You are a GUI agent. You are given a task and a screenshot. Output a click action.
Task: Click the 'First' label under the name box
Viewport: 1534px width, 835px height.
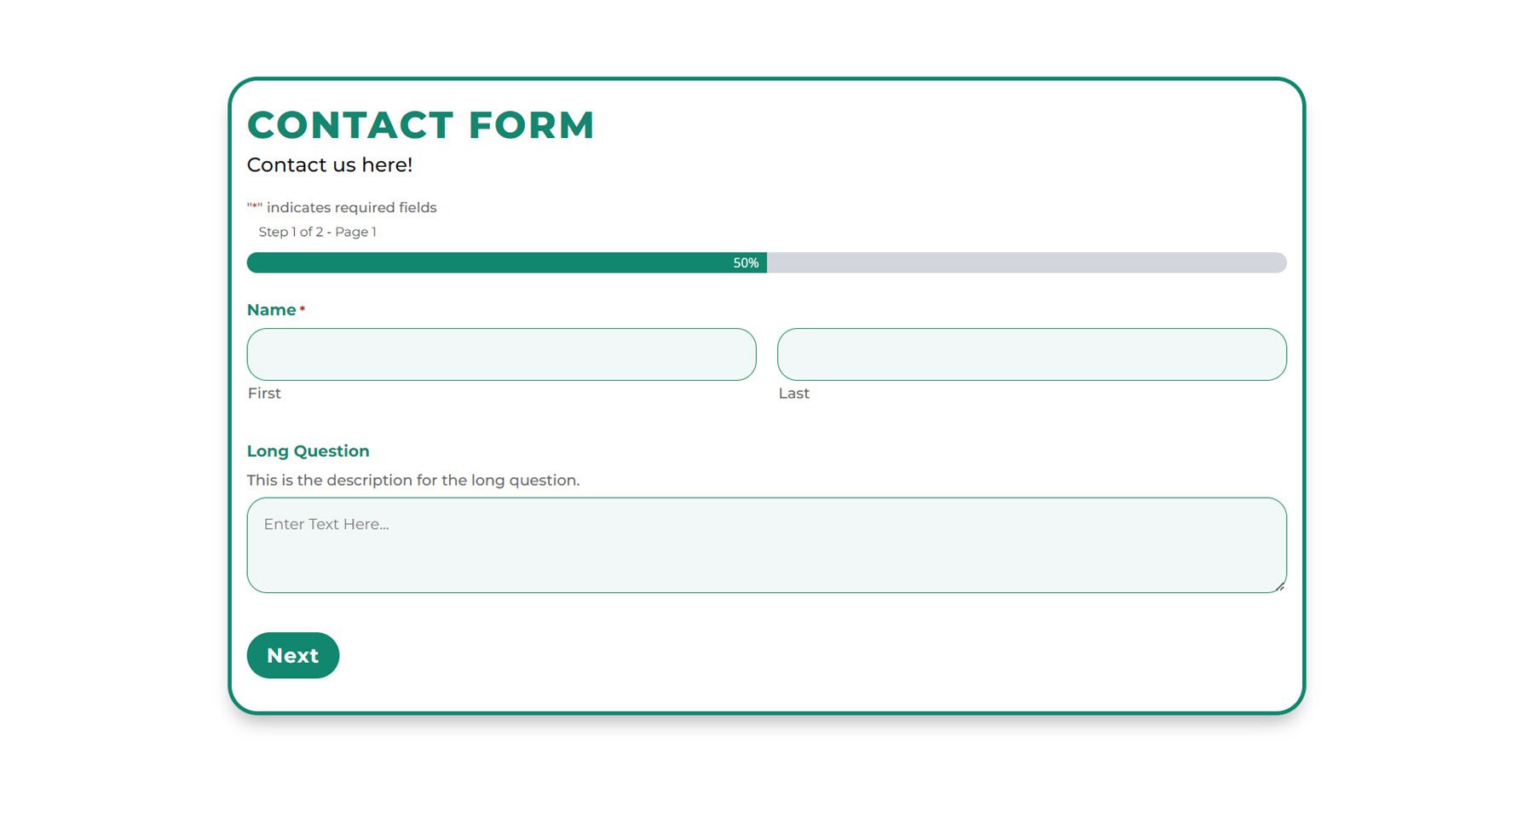point(263,393)
